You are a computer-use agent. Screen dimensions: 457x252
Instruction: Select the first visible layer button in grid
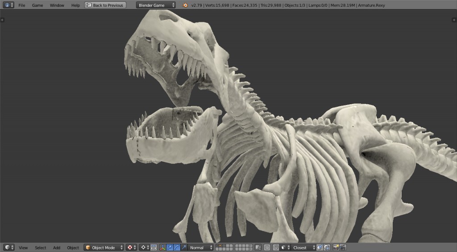217,246
